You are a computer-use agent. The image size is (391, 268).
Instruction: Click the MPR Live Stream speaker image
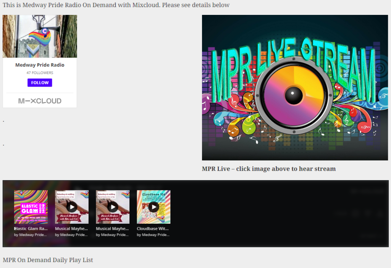pos(295,87)
